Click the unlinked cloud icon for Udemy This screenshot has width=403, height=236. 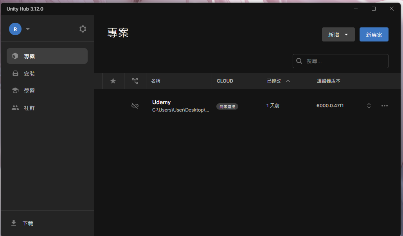135,106
